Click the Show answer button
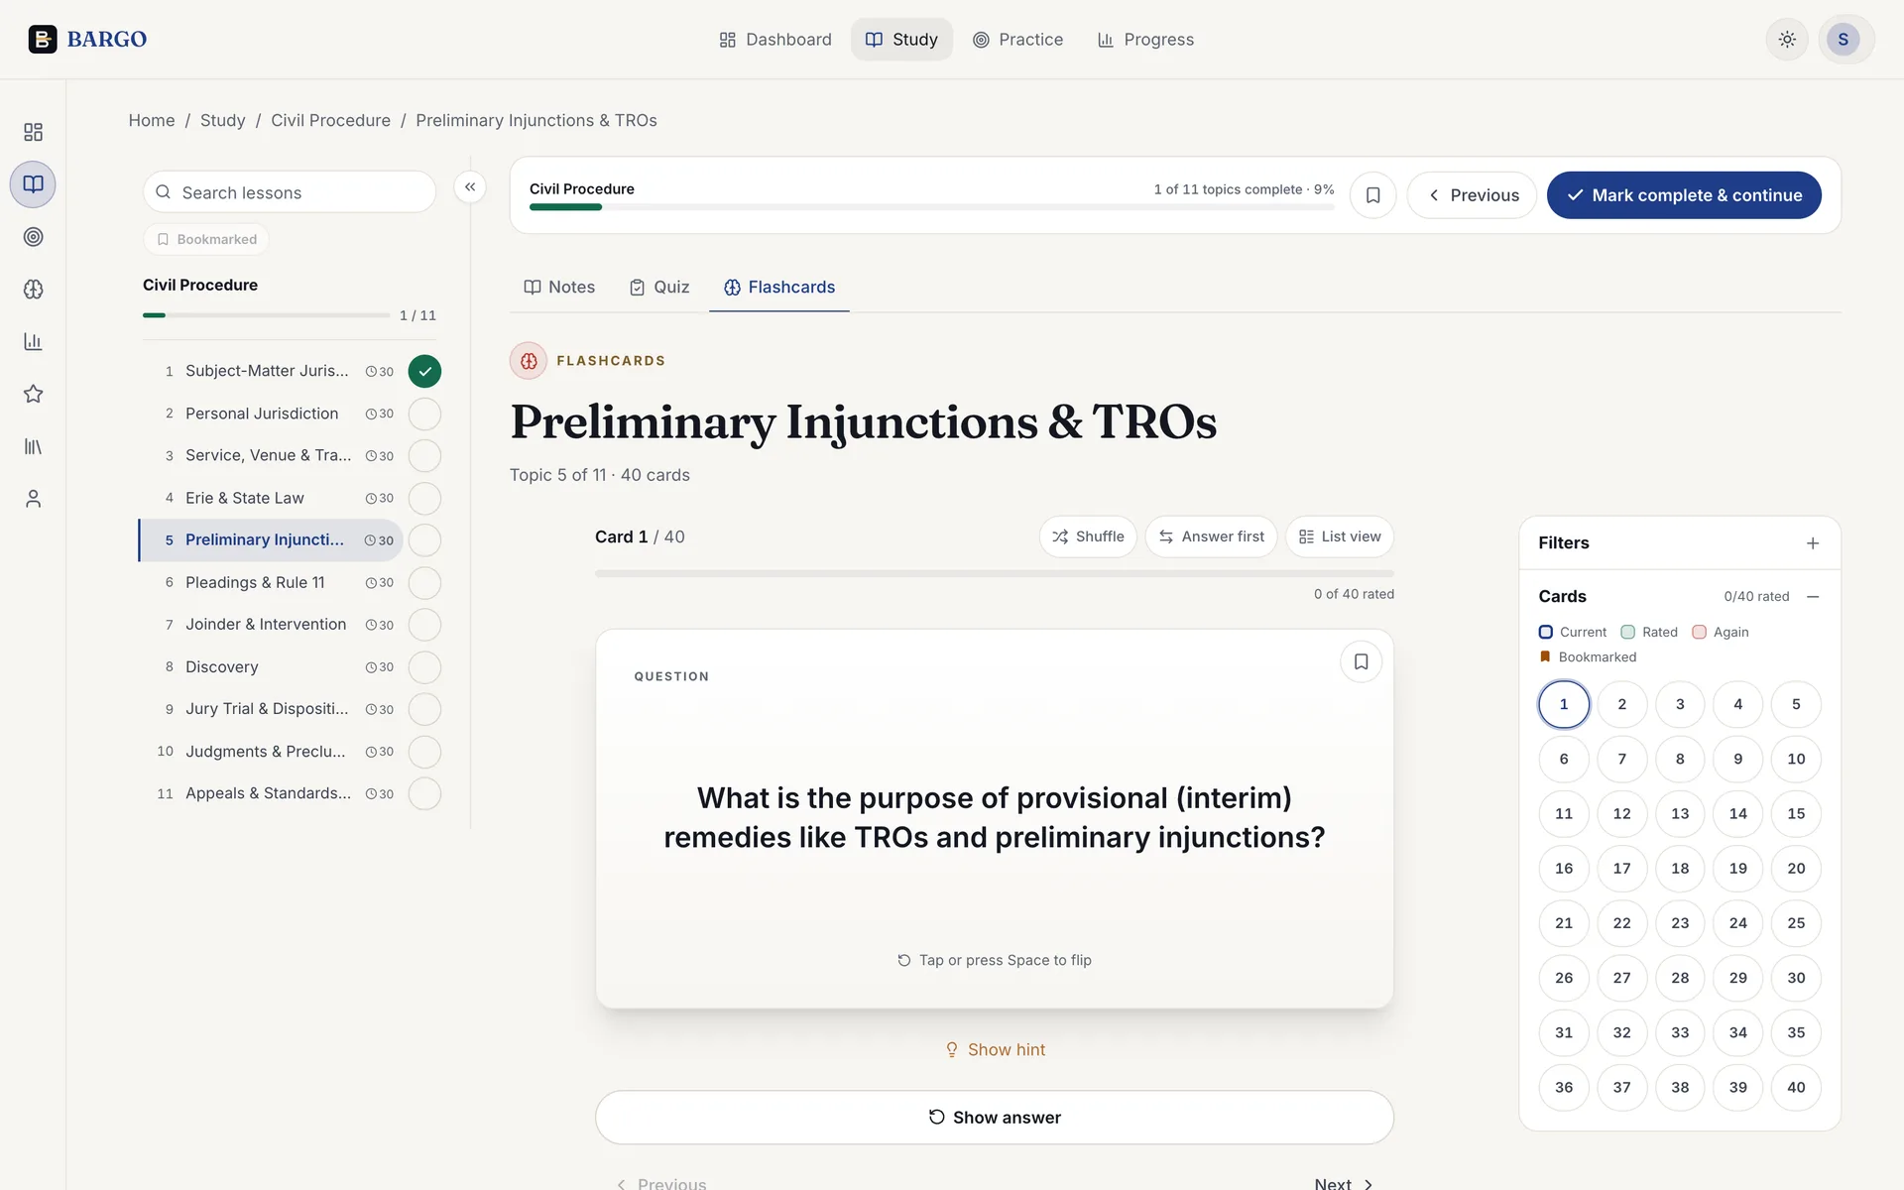Image resolution: width=1904 pixels, height=1190 pixels. point(995,1118)
